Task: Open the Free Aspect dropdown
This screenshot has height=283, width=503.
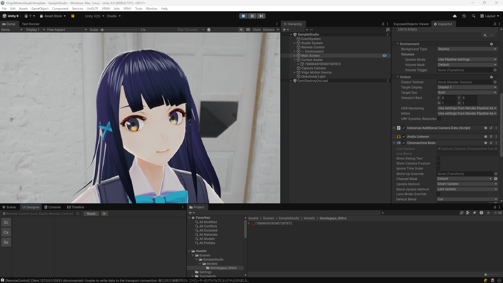Action: pyautogui.click(x=67, y=30)
